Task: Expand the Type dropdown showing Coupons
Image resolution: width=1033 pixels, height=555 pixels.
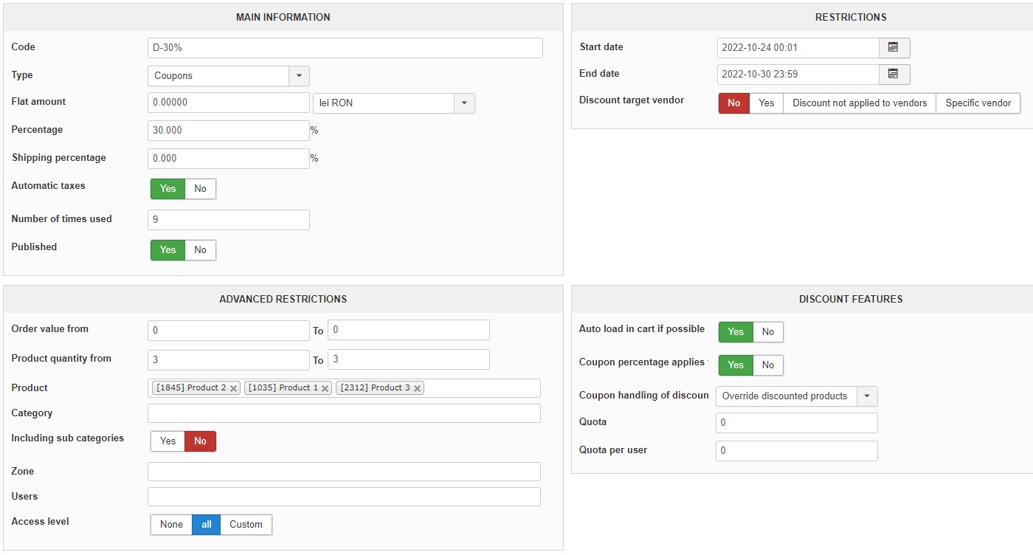Action: coord(299,76)
